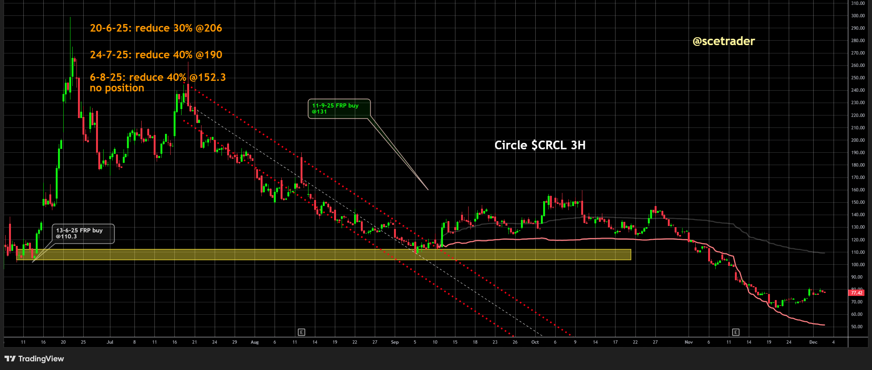Click the 'Sep' label on the date axis
Screen dimensions: 872x370
(395, 342)
